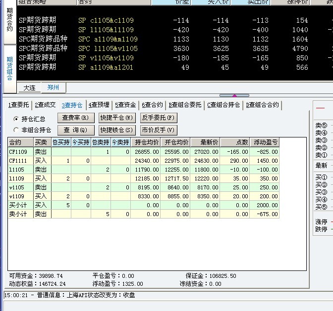Click the 查询(Q) button
This screenshot has width=333, height=311.
76,130
